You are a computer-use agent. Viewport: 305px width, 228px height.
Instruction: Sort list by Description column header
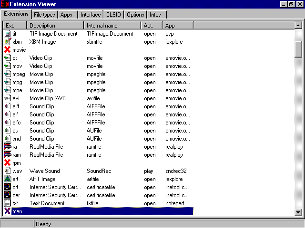[x=56, y=25]
